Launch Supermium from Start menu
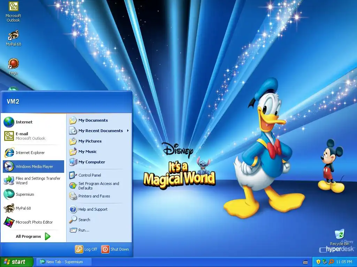This screenshot has height=267, width=357. (x=33, y=194)
